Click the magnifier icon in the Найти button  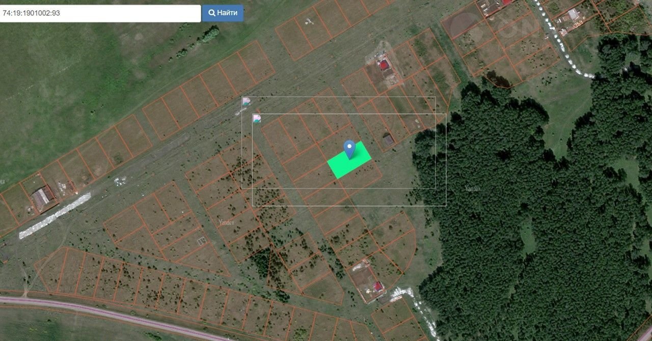pyautogui.click(x=211, y=13)
